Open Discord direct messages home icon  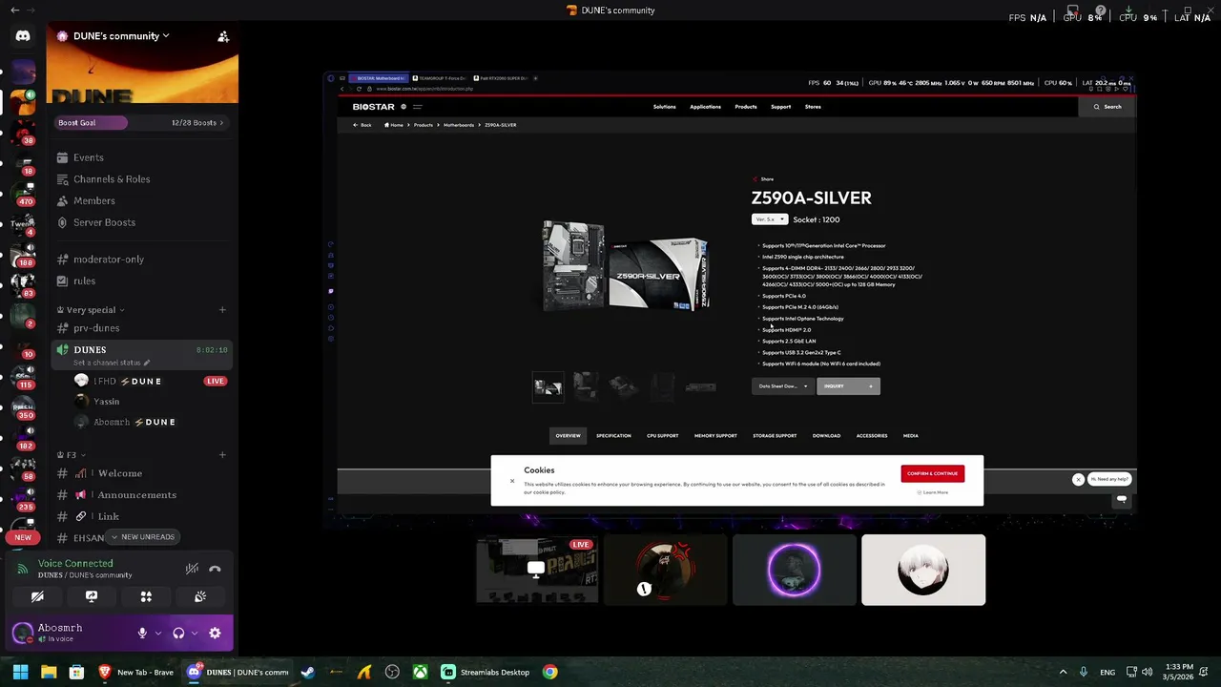pyautogui.click(x=23, y=36)
